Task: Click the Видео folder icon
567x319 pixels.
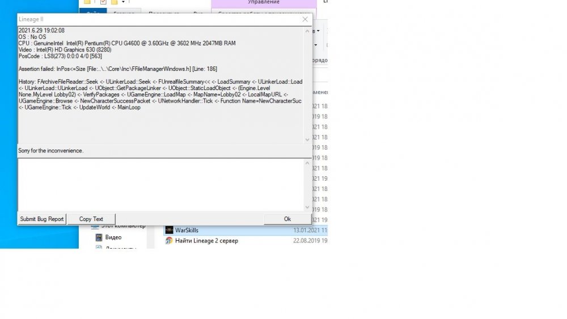Action: click(x=99, y=237)
